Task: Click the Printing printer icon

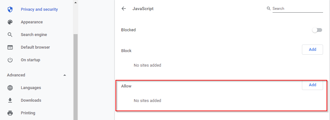Action: pyautogui.click(x=10, y=113)
